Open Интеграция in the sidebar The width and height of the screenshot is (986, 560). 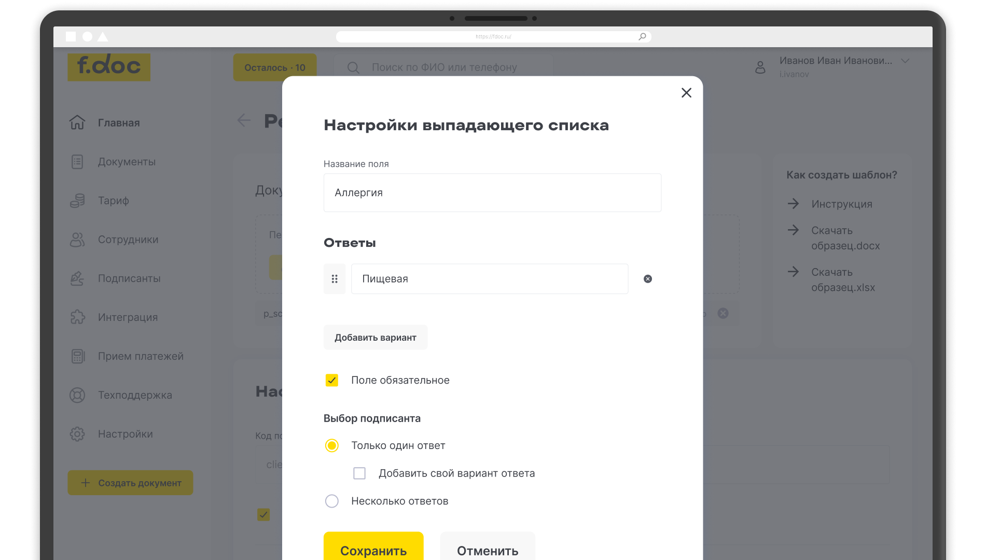tap(128, 317)
